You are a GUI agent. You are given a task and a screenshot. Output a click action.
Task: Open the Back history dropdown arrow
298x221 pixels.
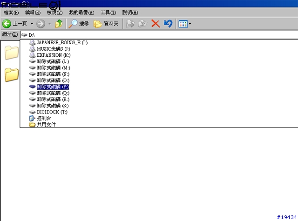pyautogui.click(x=32, y=24)
